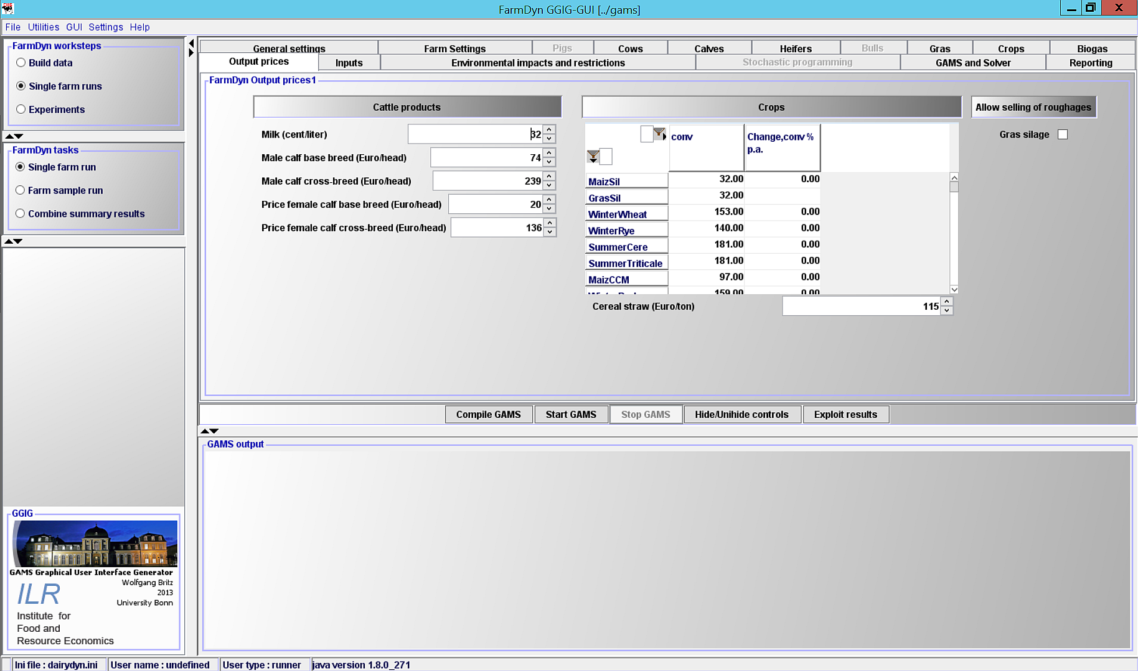Enable the Gras silage checkbox
The width and height of the screenshot is (1138, 671).
[1063, 134]
